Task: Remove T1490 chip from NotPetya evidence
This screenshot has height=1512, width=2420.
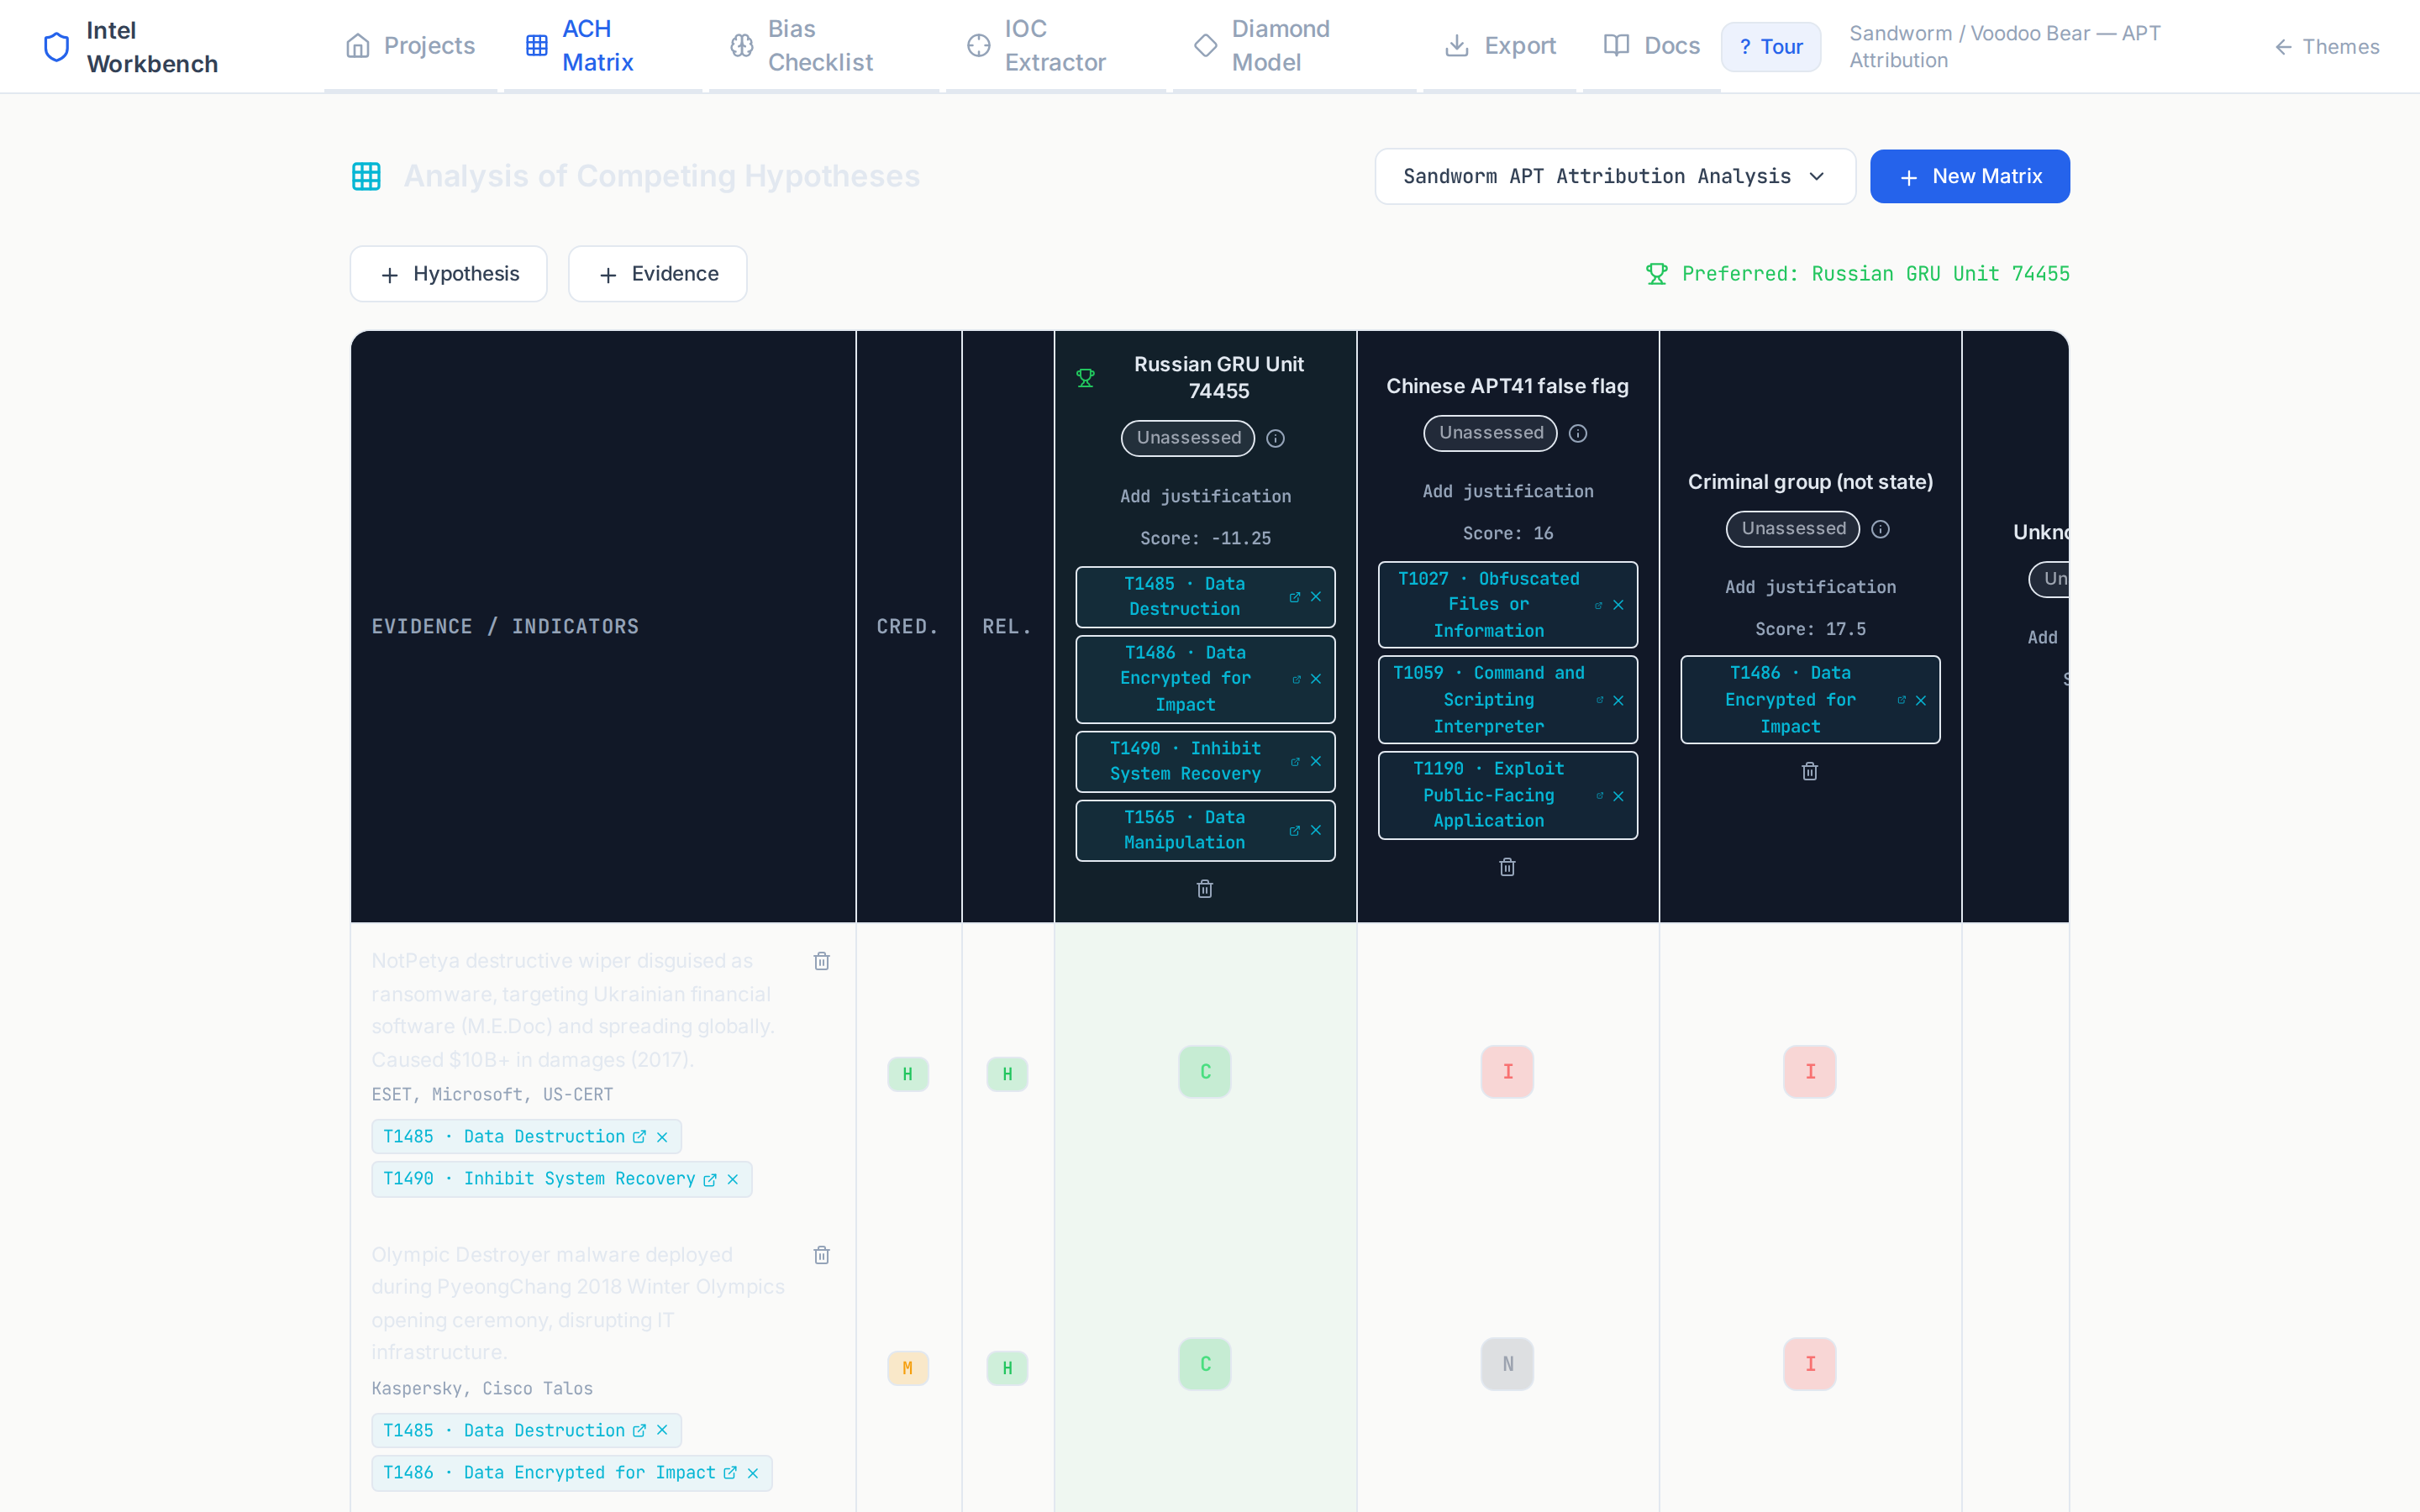Action: (733, 1179)
